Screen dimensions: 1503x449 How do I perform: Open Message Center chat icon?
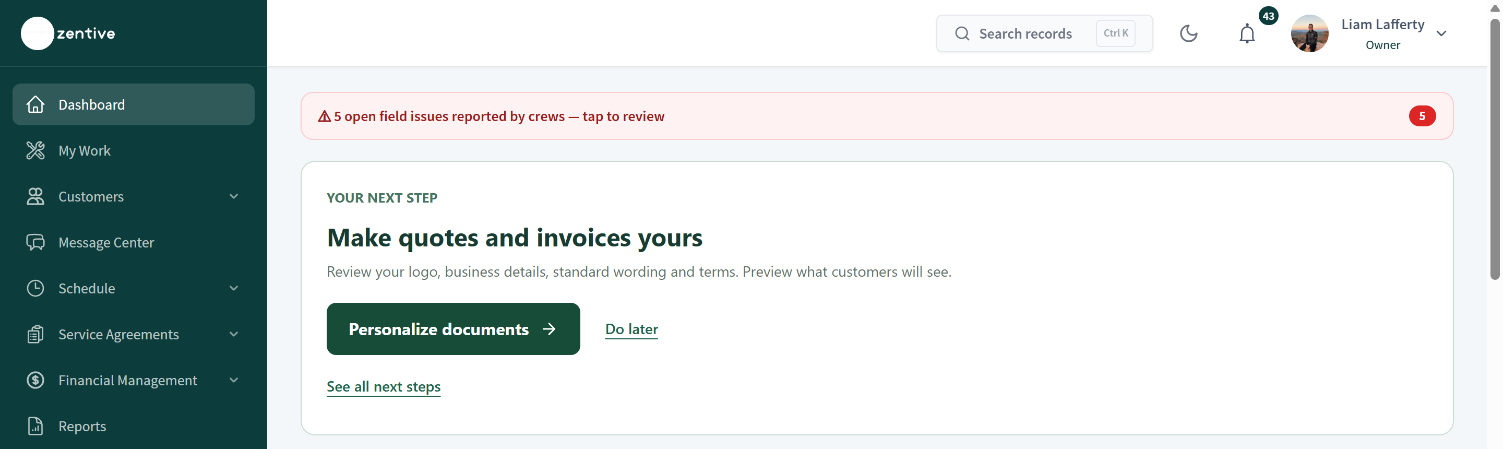[35, 242]
